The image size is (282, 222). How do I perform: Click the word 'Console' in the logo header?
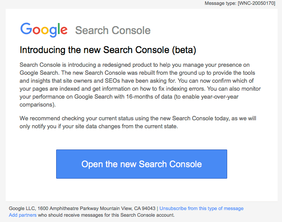click(131, 30)
